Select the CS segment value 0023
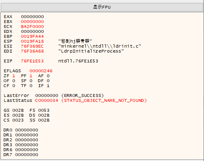 18,120
